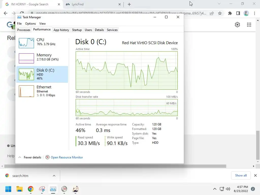Open the Chrome tab search dropdown

pos(219,4)
